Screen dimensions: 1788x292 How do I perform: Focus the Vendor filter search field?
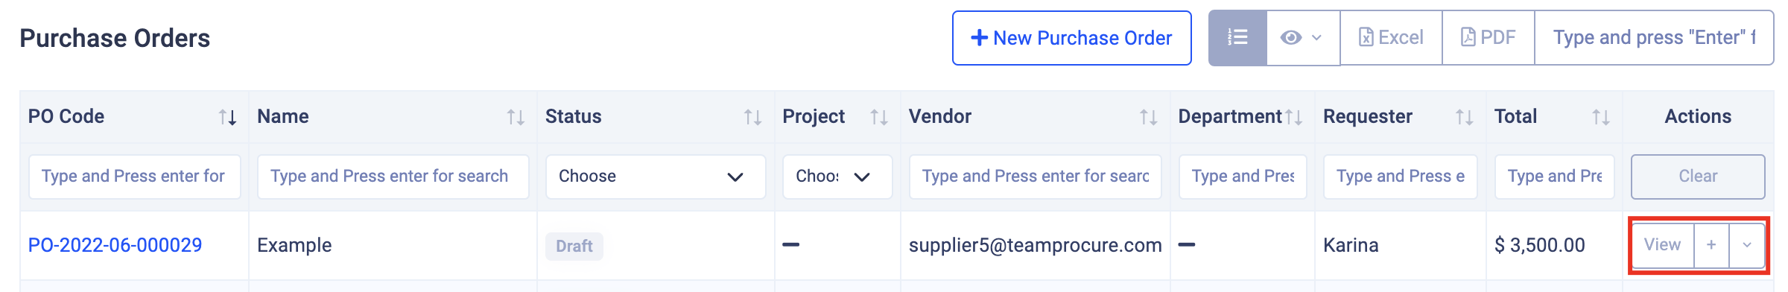[x=1036, y=177]
